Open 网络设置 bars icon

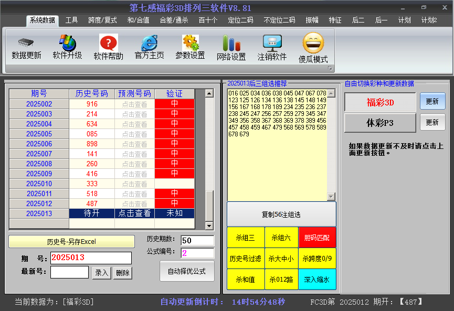[231, 43]
